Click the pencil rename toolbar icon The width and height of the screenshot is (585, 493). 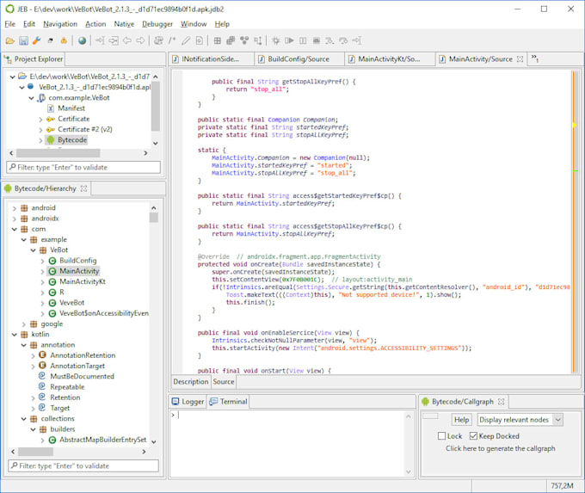click(186, 40)
